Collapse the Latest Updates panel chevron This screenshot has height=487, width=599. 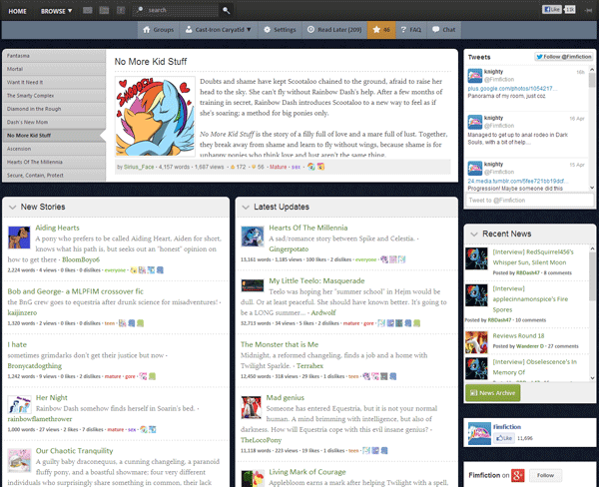tap(246, 207)
